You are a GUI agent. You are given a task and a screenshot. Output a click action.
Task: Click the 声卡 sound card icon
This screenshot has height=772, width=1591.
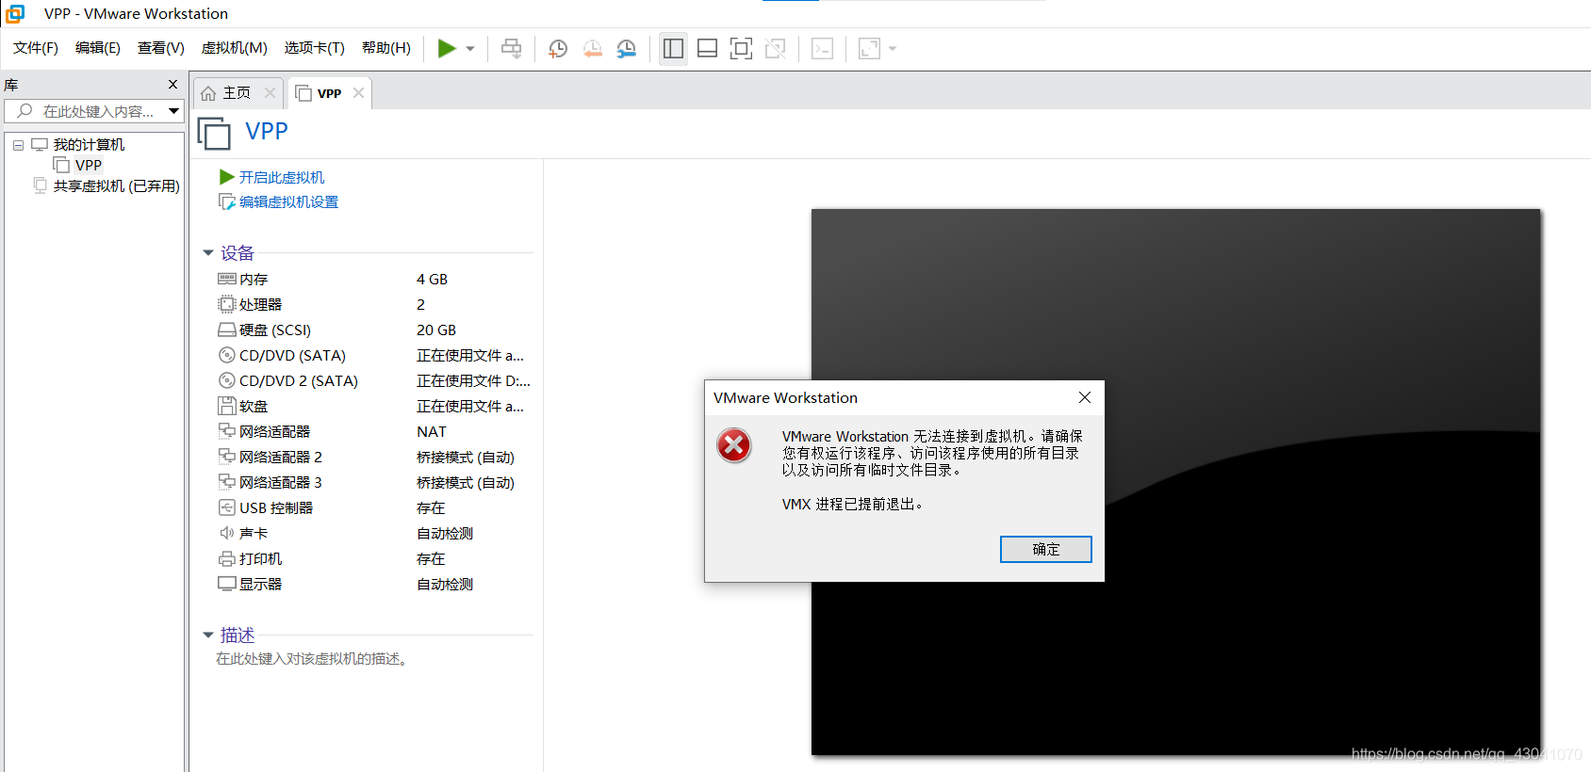point(227,533)
